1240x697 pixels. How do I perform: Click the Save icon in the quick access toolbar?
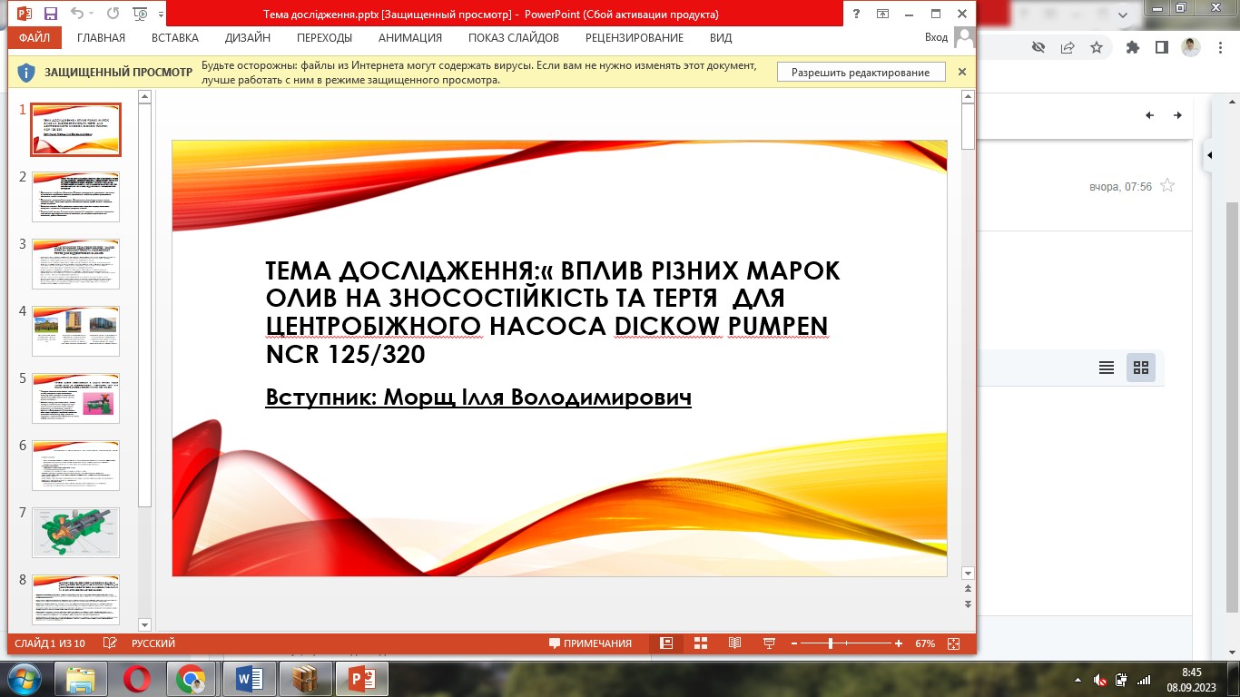(x=51, y=15)
